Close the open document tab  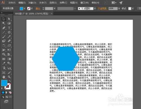[x=52, y=14]
